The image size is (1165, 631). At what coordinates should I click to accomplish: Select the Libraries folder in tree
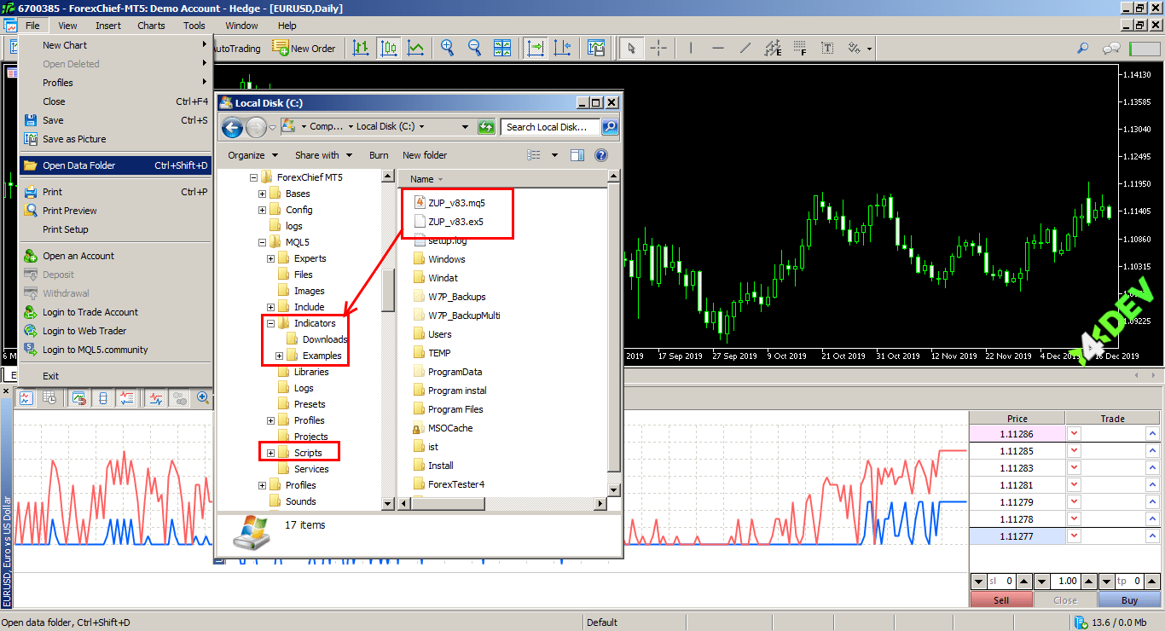coord(303,372)
